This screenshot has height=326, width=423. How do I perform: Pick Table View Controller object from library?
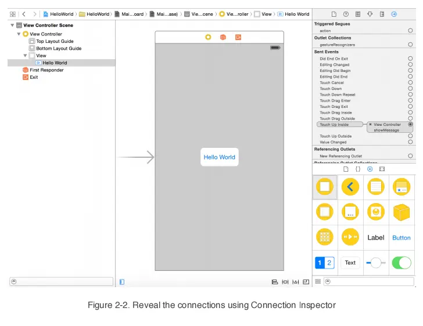[x=376, y=187]
